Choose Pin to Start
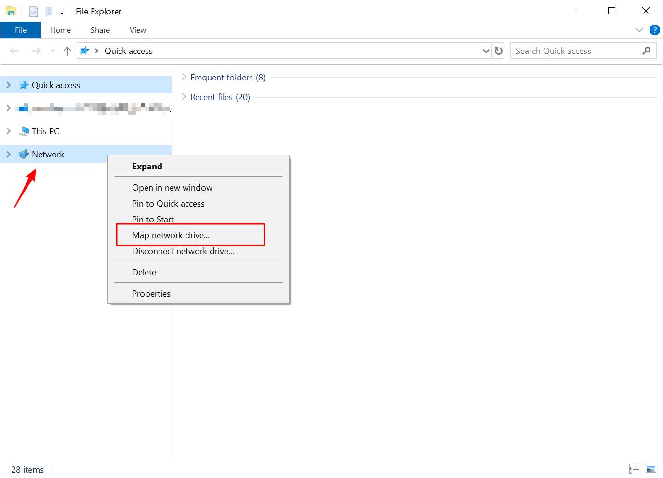The height and width of the screenshot is (478, 663). click(199, 219)
